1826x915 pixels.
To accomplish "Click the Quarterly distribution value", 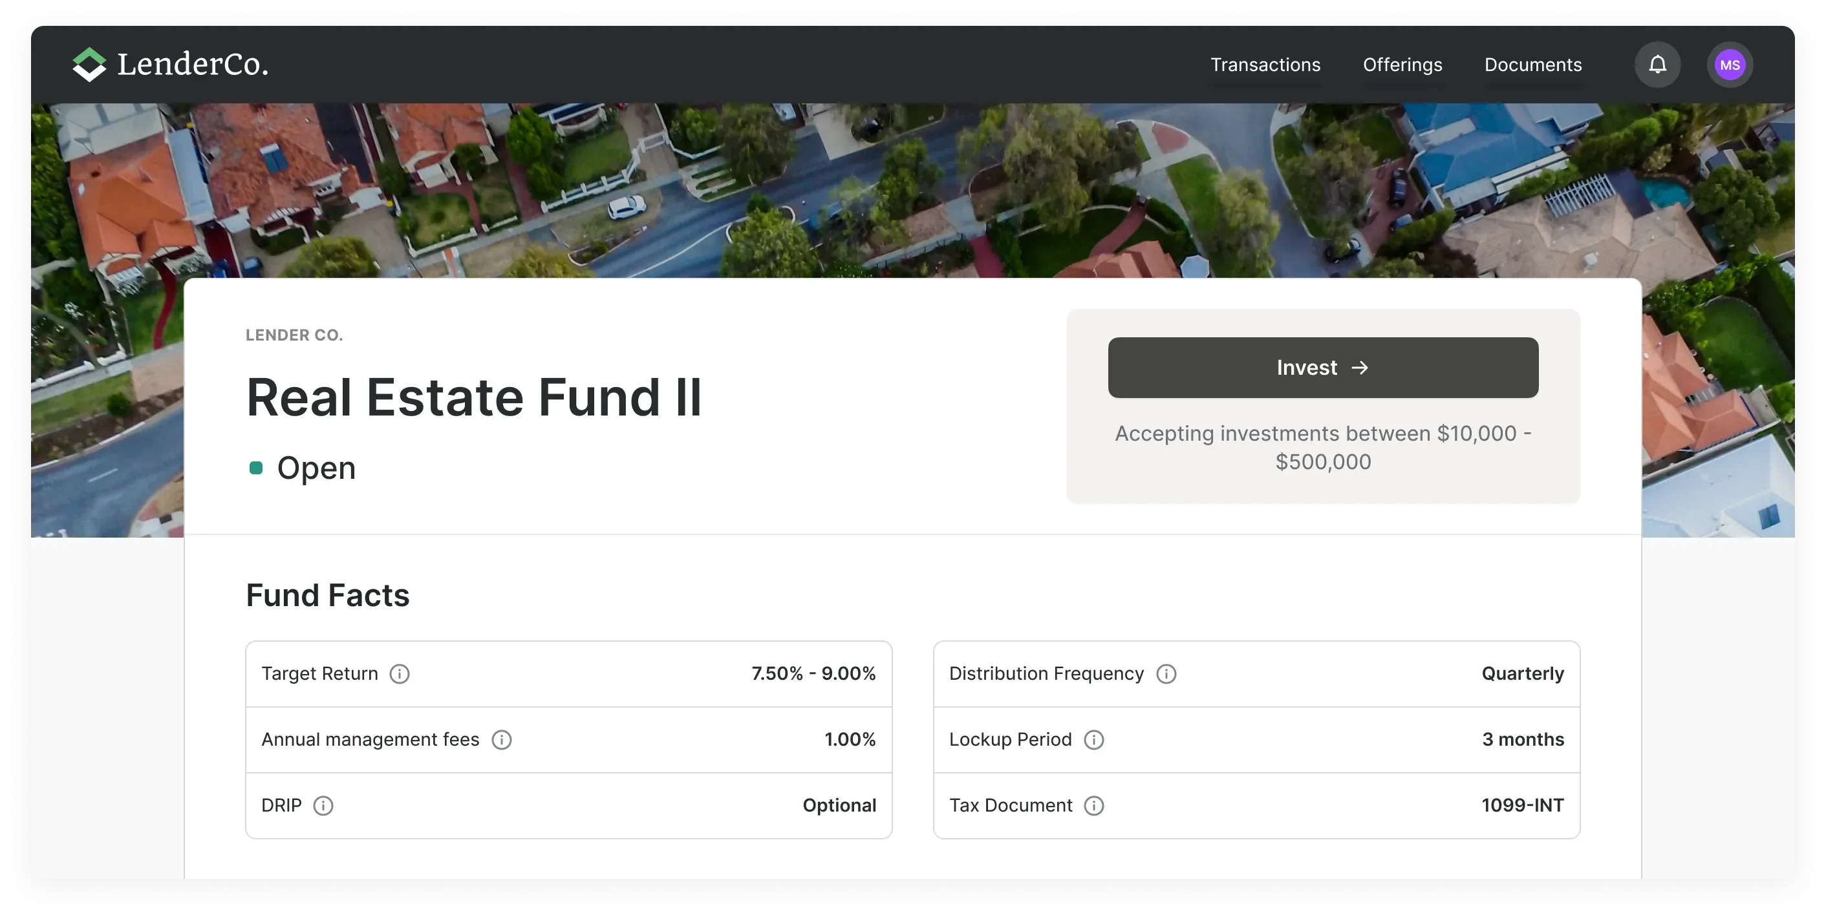I will 1522,673.
